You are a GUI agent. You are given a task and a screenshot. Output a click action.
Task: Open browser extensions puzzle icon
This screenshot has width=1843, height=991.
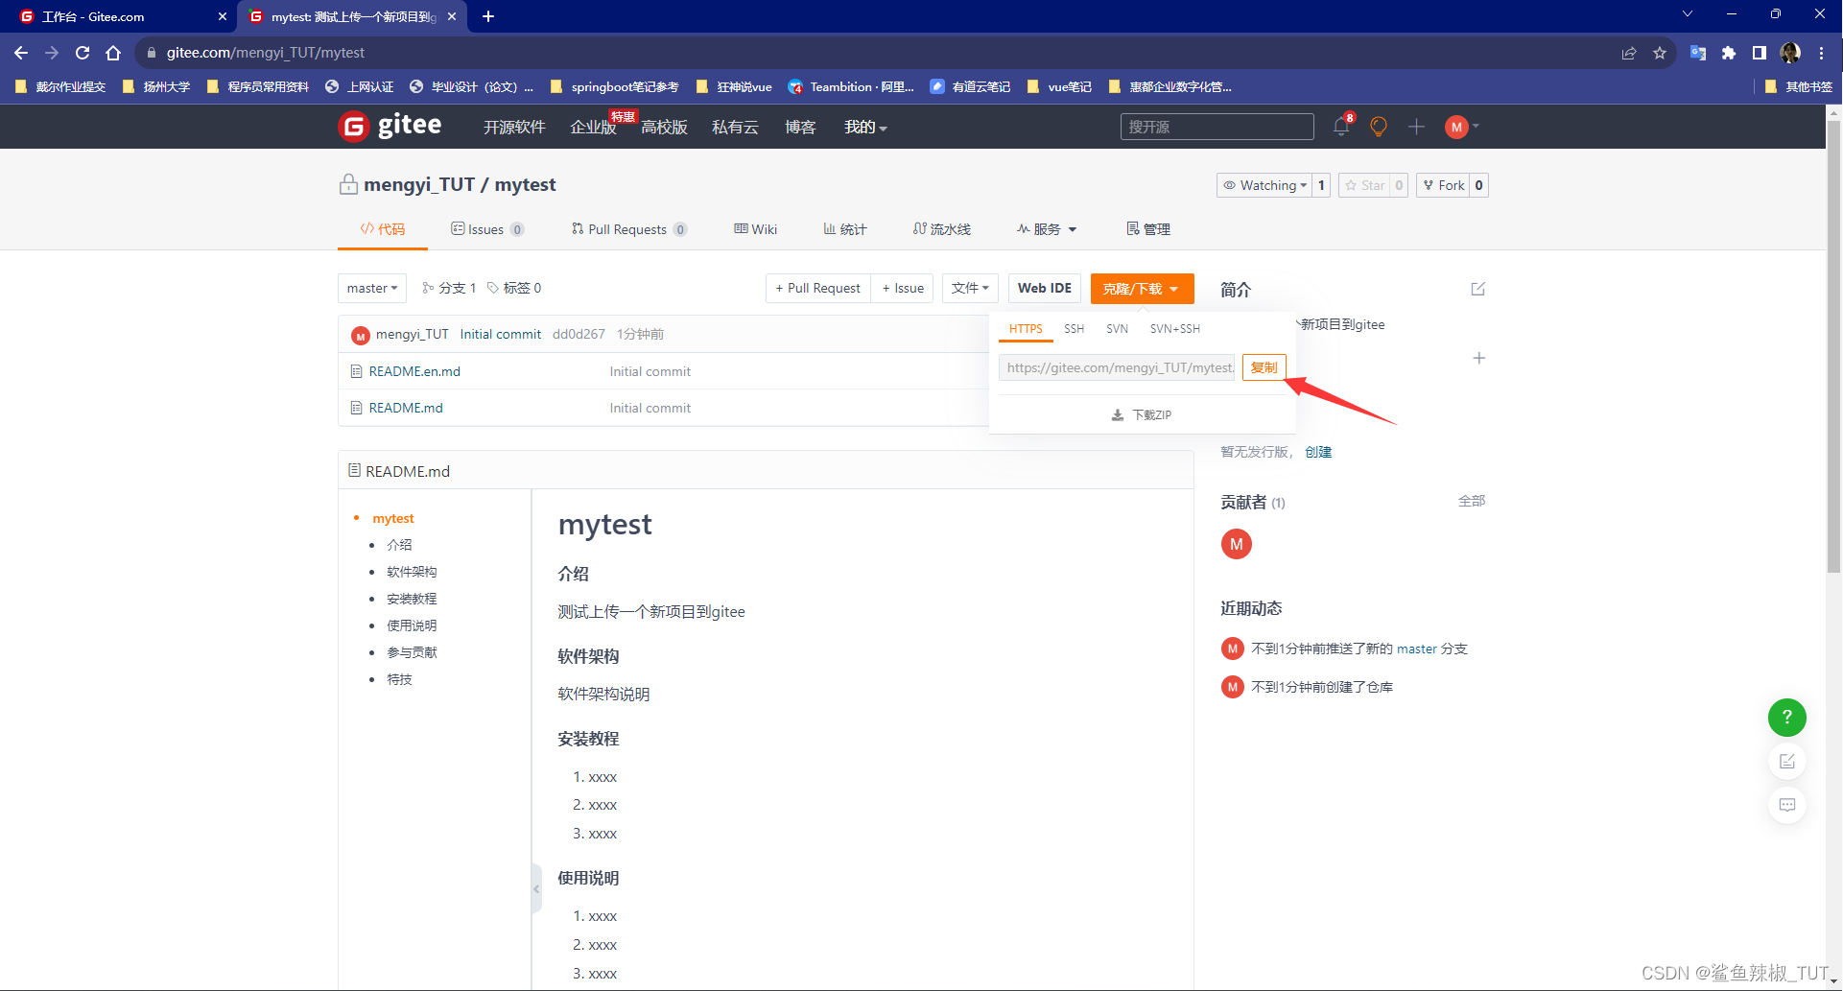point(1728,53)
